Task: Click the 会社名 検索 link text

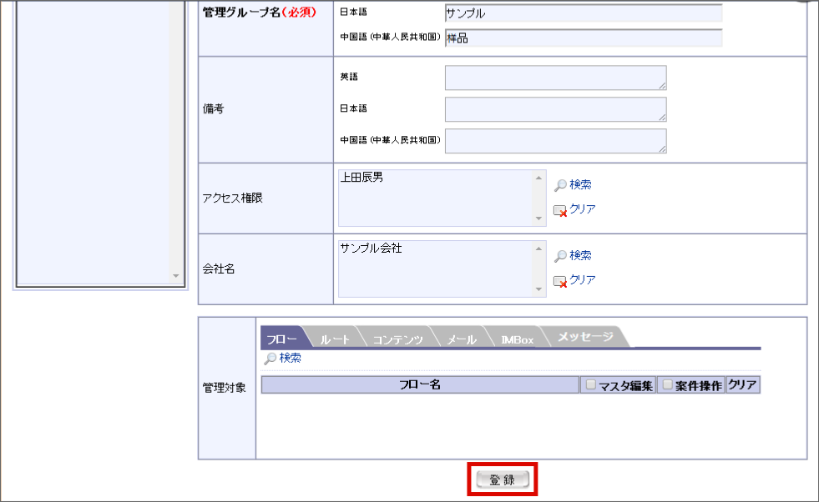Action: (x=580, y=255)
